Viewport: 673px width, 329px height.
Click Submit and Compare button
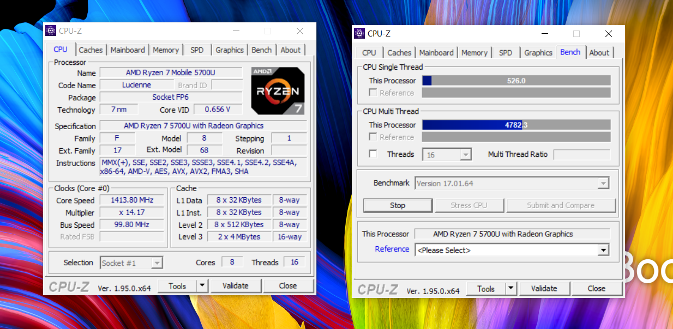tap(561, 205)
